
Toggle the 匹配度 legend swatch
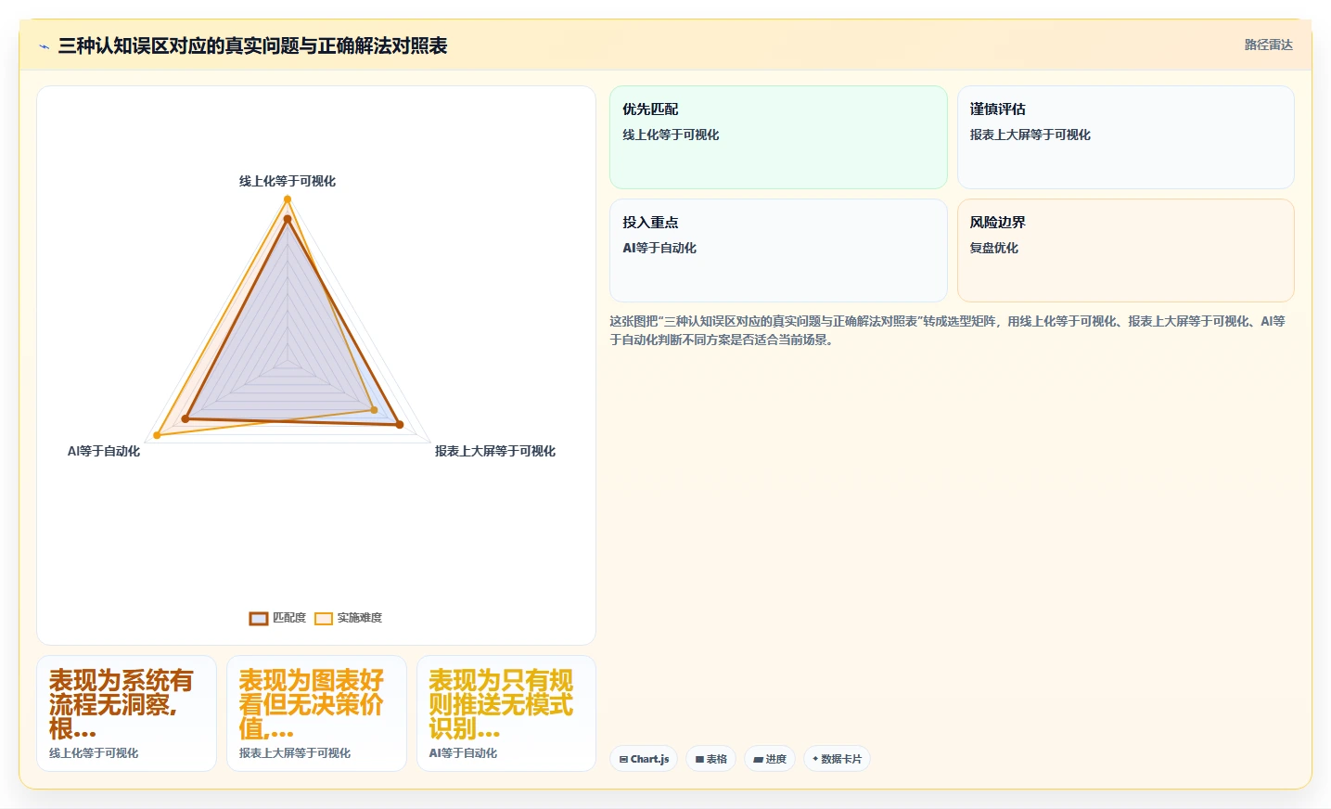click(259, 619)
